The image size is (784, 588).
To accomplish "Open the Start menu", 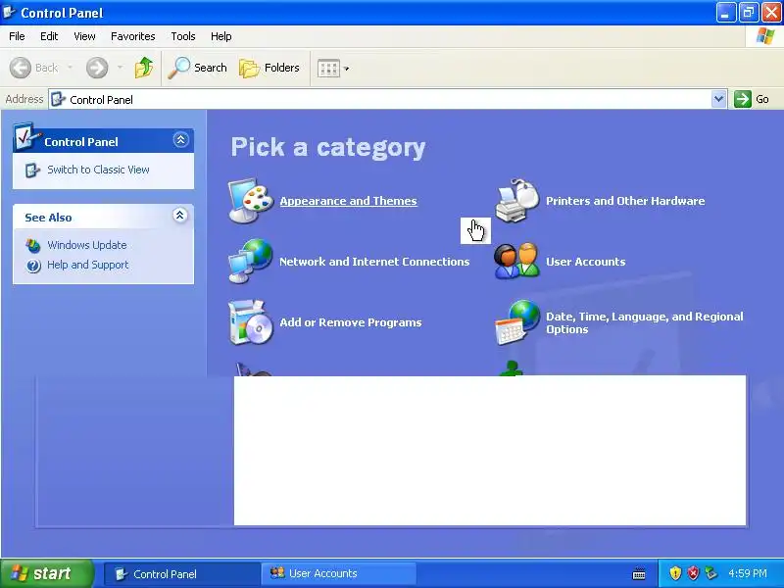I will click(46, 573).
